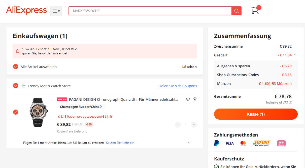Expand the 5% Rabatt offer chevron
The width and height of the screenshot is (305, 168).
click(189, 143)
